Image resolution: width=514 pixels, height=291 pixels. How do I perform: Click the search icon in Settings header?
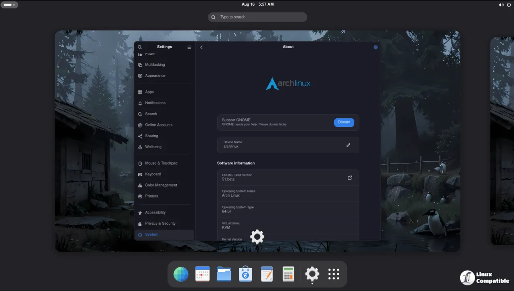[x=140, y=47]
